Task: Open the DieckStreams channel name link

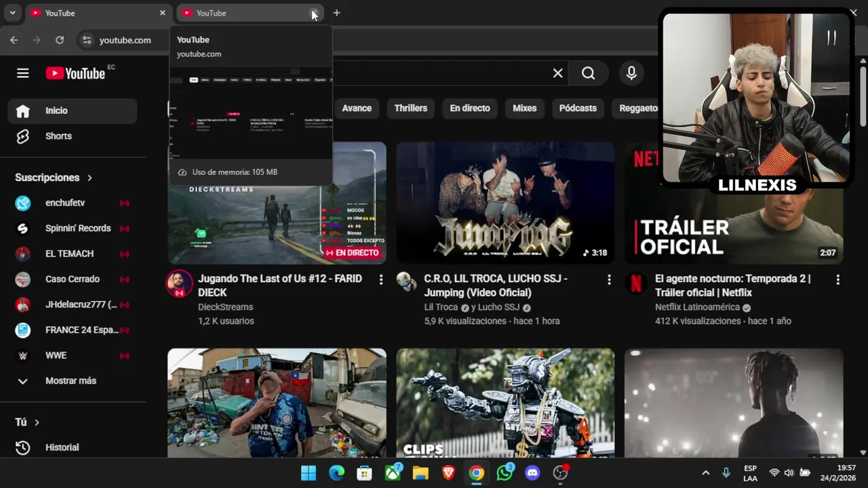Action: [226, 307]
